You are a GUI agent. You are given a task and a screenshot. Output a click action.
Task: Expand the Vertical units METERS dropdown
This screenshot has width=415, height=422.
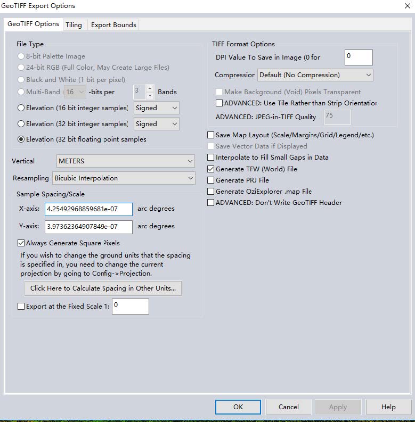click(x=126, y=161)
